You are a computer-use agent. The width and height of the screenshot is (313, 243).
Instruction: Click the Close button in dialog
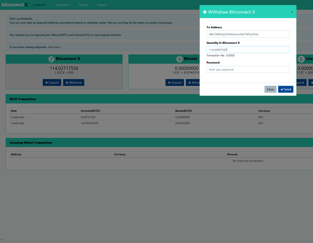[270, 89]
